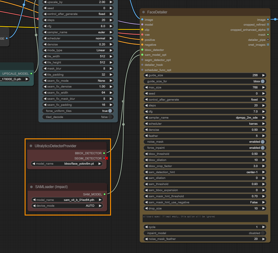This screenshot has height=253, width=278.
Task: Open sam_detection_hint center-1 dropdown
Action: [x=205, y=172]
